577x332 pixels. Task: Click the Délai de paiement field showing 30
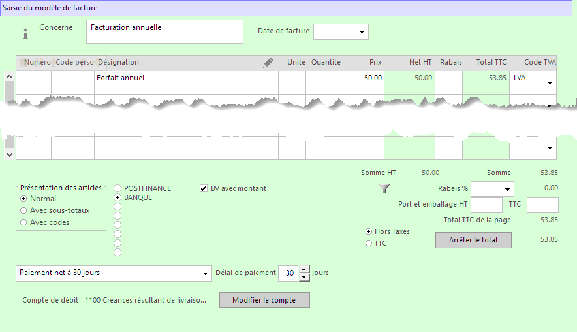point(288,273)
